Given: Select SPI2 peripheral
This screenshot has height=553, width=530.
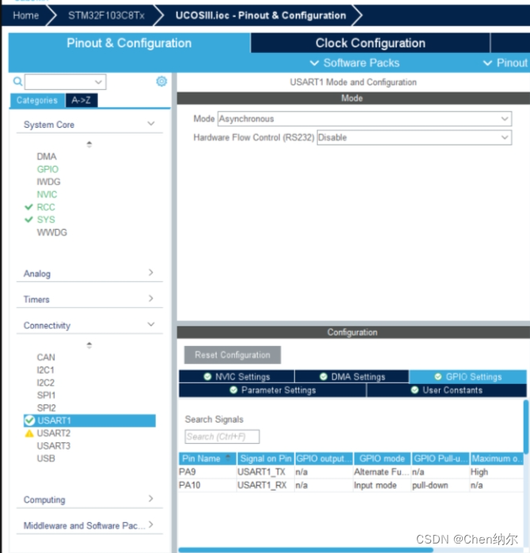Looking at the screenshot, I should click(x=46, y=408).
